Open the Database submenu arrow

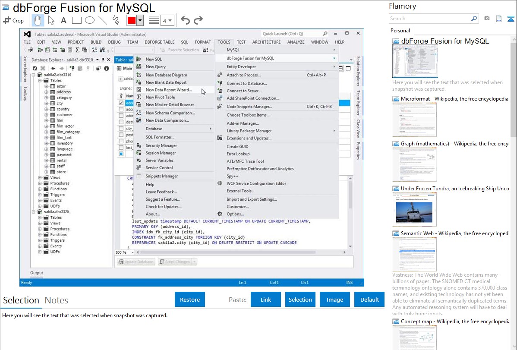point(210,129)
